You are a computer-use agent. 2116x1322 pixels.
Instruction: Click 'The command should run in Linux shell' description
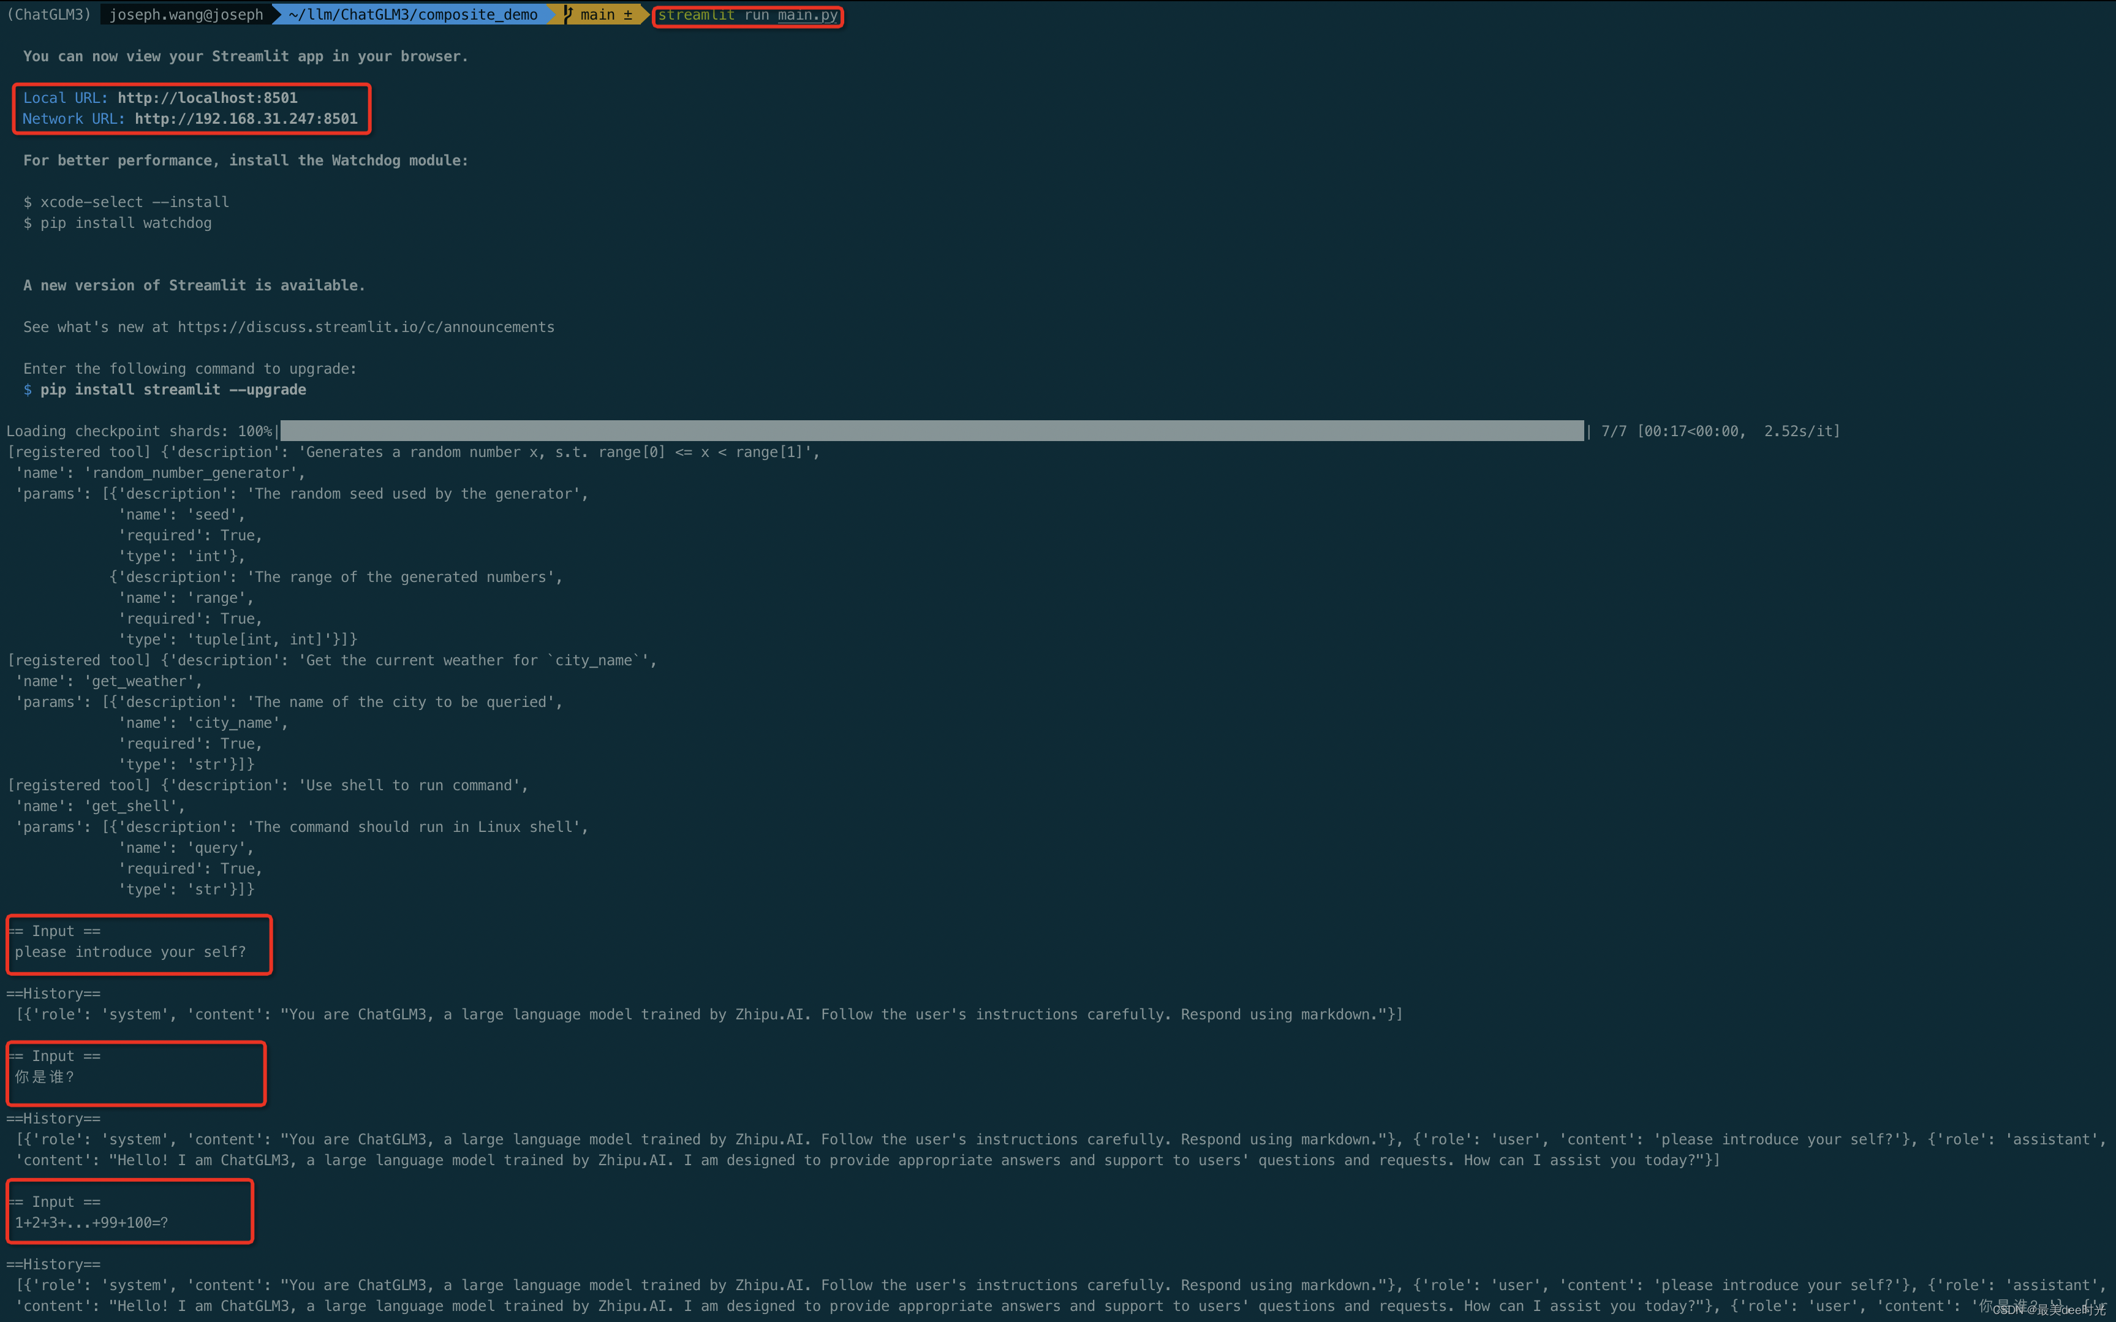[417, 827]
